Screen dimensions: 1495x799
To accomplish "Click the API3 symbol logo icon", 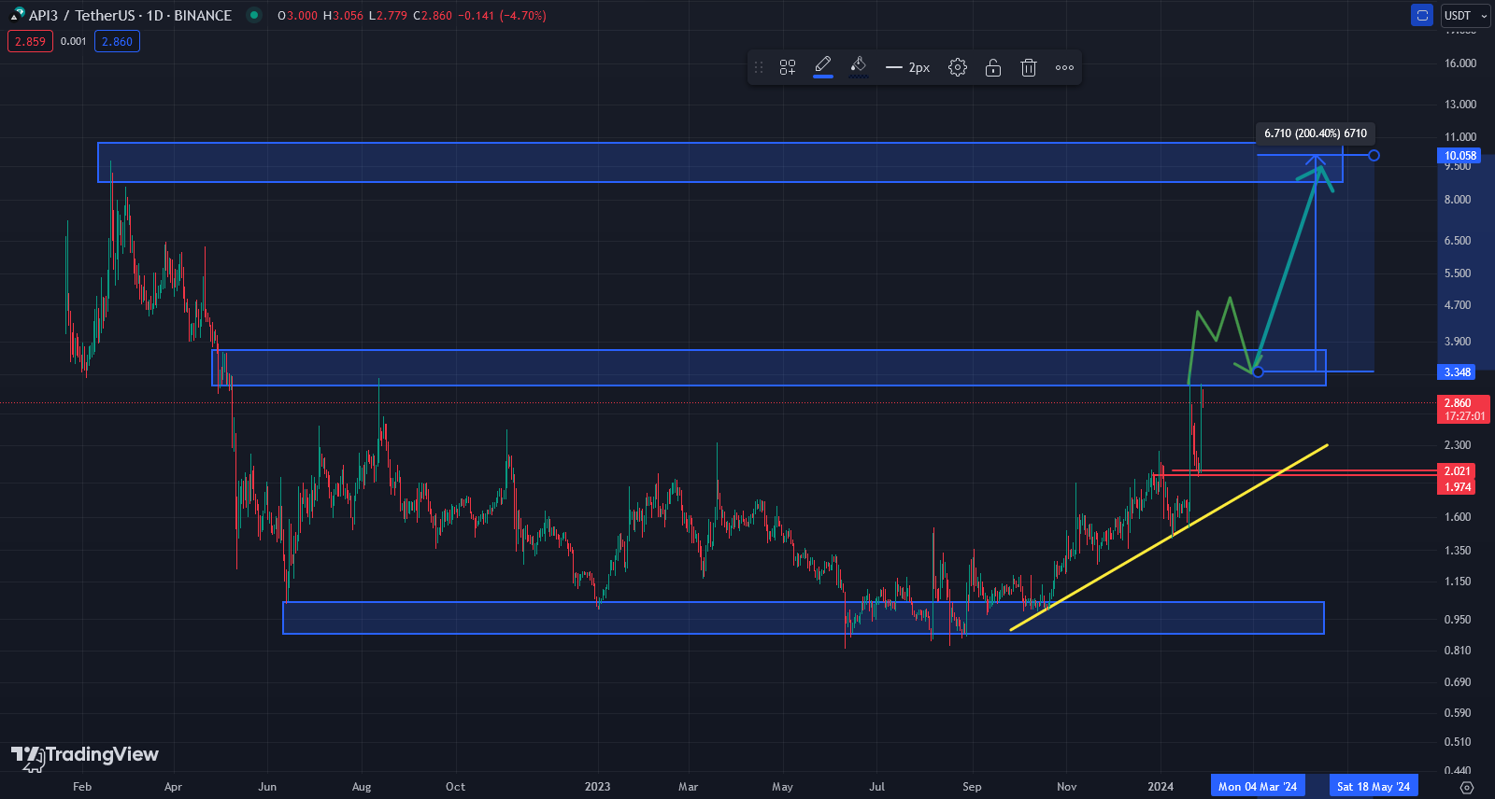I will (18, 15).
